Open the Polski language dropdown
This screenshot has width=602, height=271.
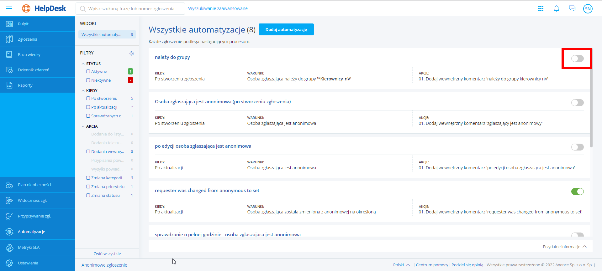(x=402, y=265)
